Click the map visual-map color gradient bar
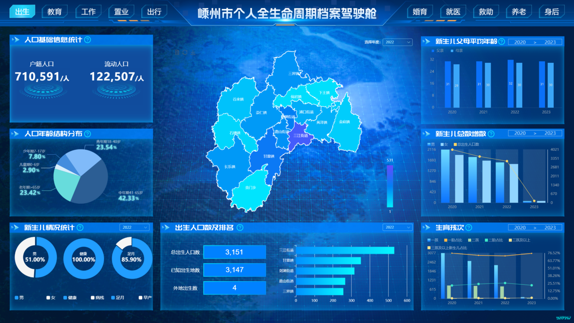574x323 pixels. tap(390, 186)
